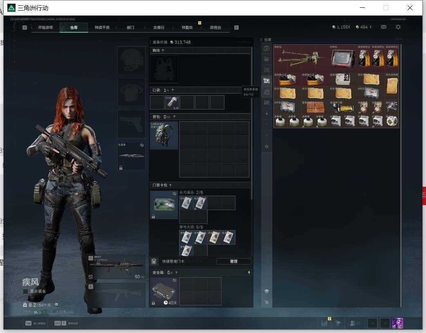Click the orange-highlighted keycard under 零号大坝
Viewport: 426px width, 333px height.
[214, 237]
